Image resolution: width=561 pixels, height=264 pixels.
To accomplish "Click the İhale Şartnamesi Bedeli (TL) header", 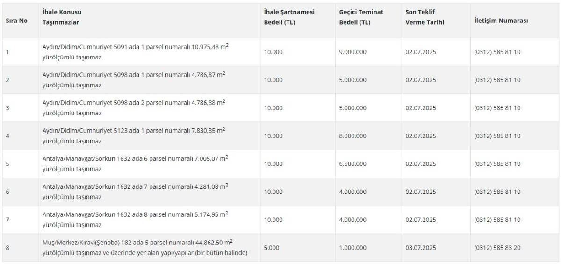I will [x=289, y=17].
